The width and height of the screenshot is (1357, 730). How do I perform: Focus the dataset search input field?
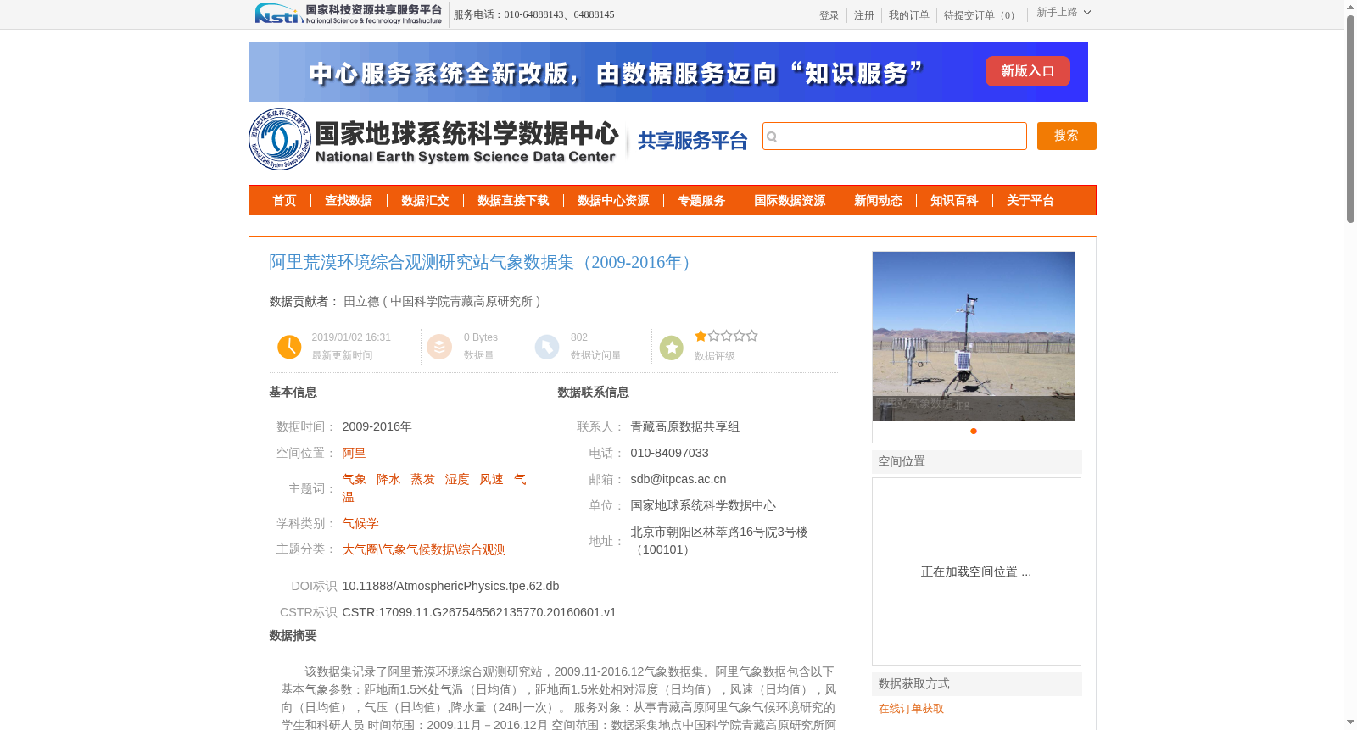(x=895, y=136)
